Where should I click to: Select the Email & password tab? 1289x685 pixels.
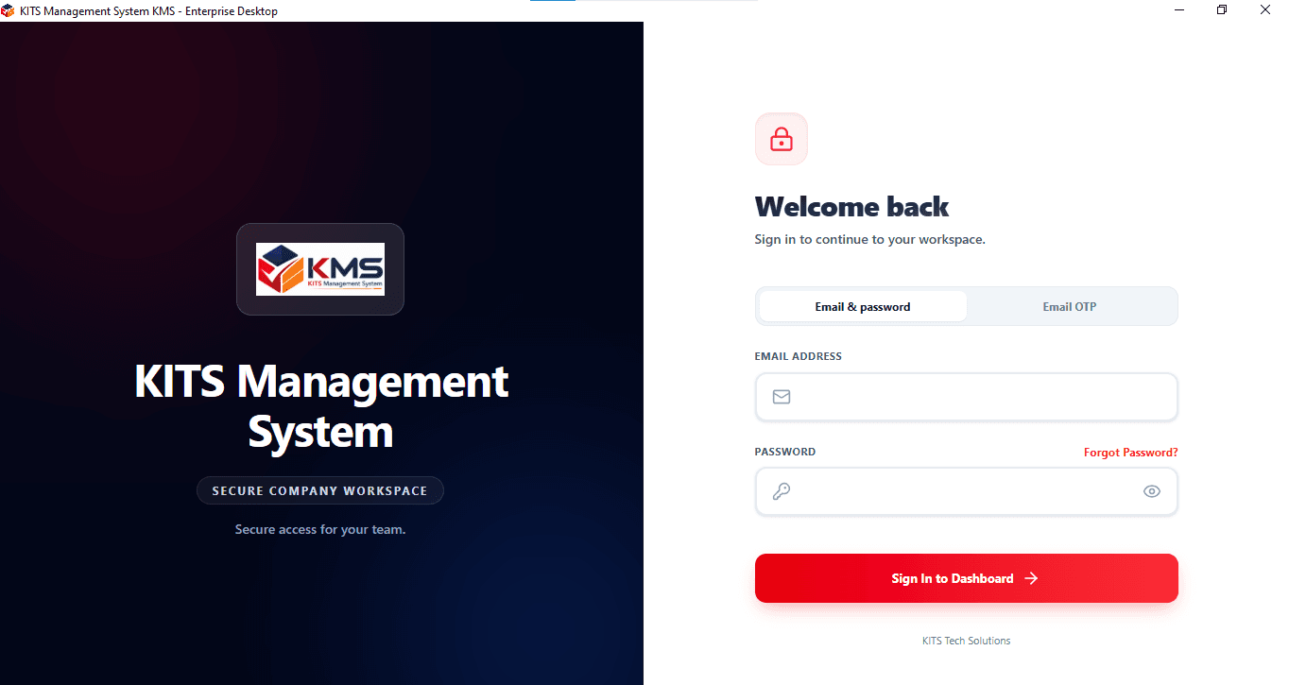(863, 306)
